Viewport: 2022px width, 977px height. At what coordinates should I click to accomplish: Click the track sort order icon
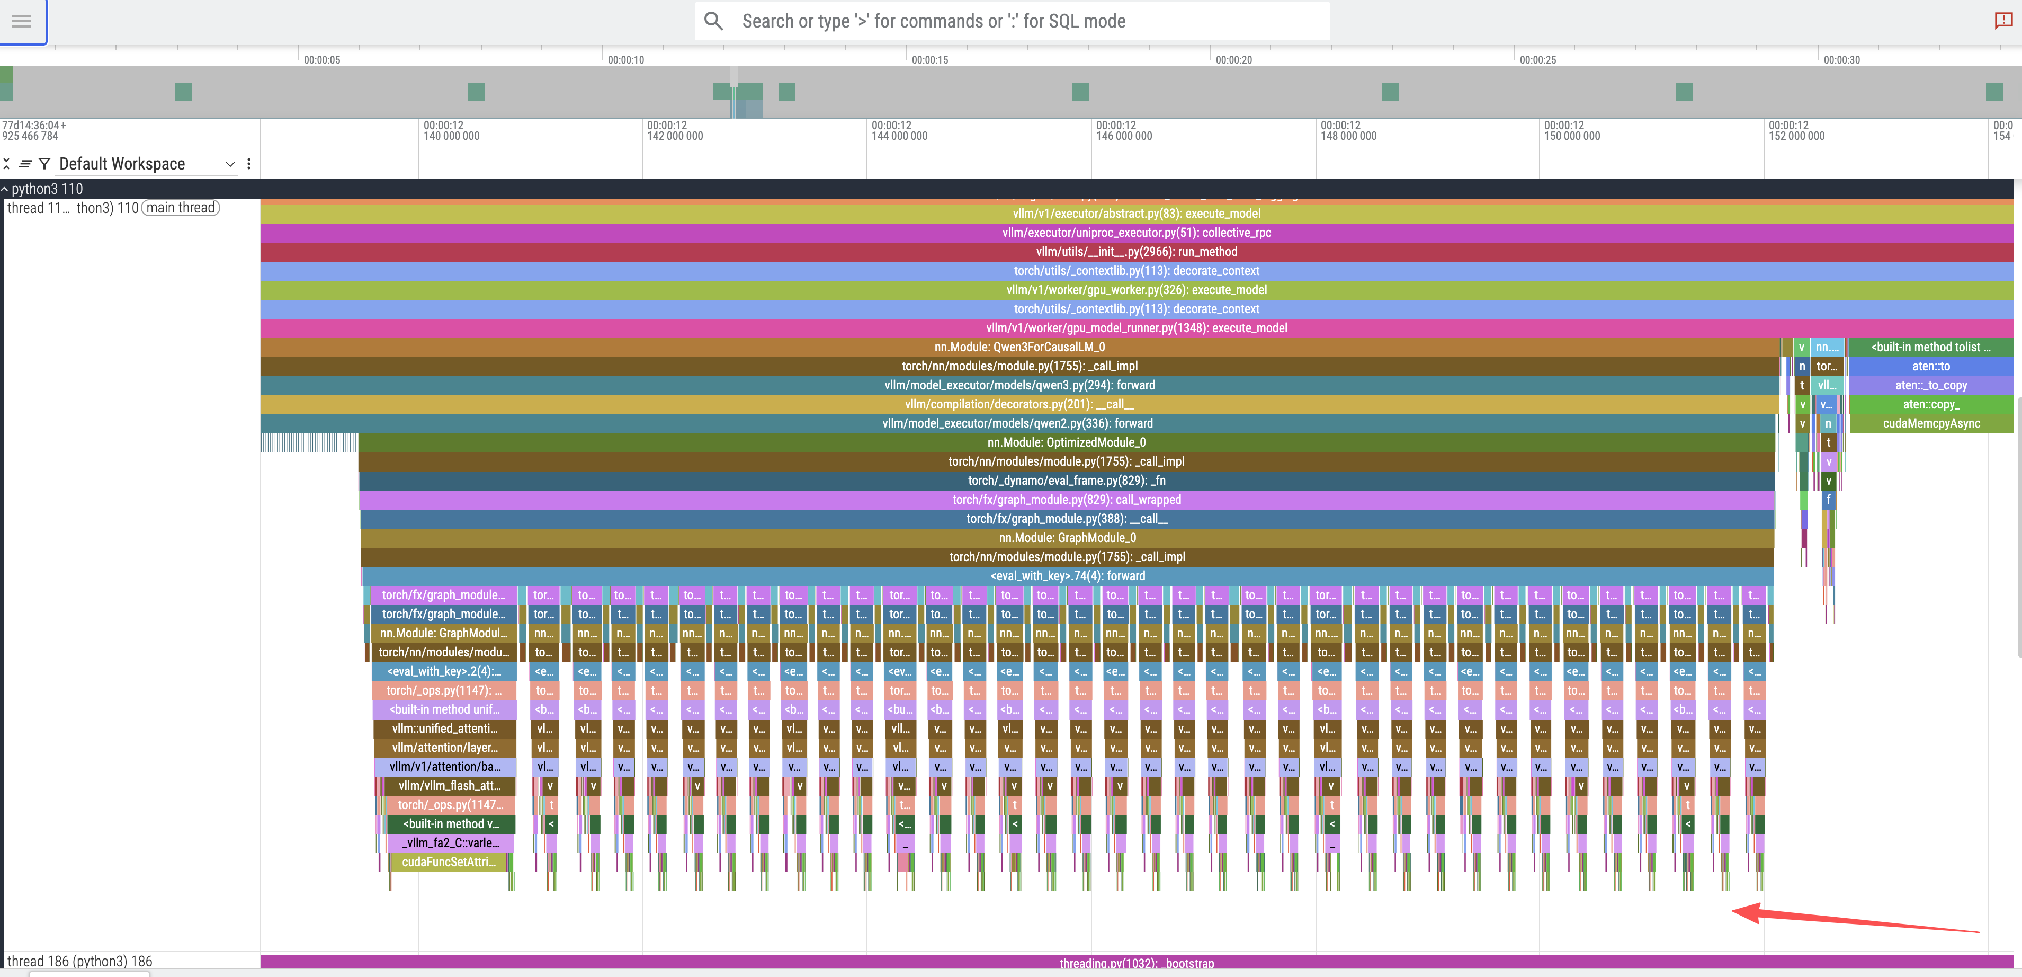25,163
